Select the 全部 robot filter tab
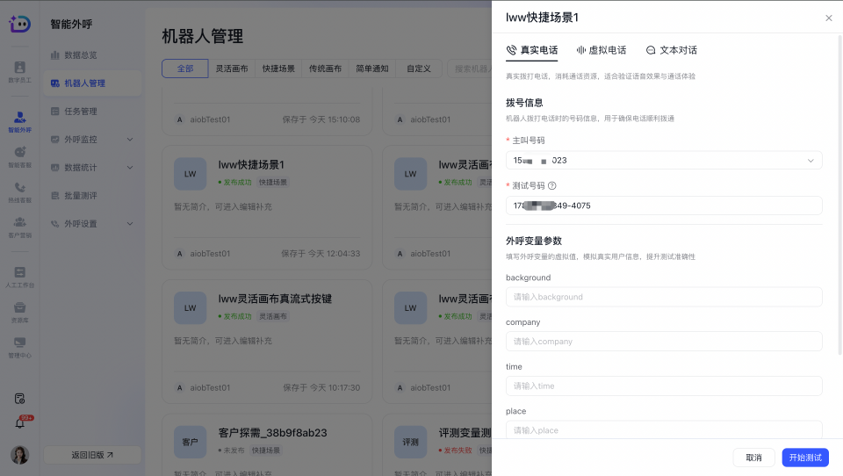The width and height of the screenshot is (843, 476). click(x=185, y=69)
